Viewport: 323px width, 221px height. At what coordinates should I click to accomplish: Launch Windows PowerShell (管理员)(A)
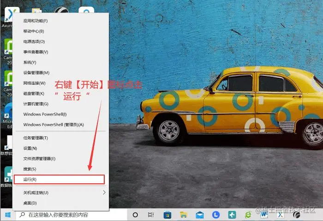60,125
